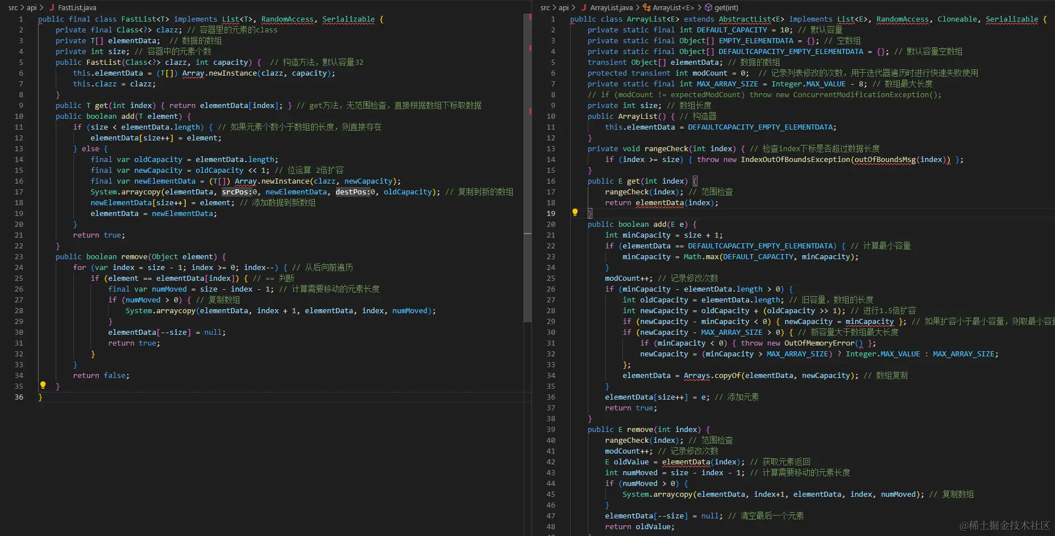1055x536 pixels.
Task: Click 'outOfBoundsMsg' in ArrayList.java
Action: click(x=885, y=160)
